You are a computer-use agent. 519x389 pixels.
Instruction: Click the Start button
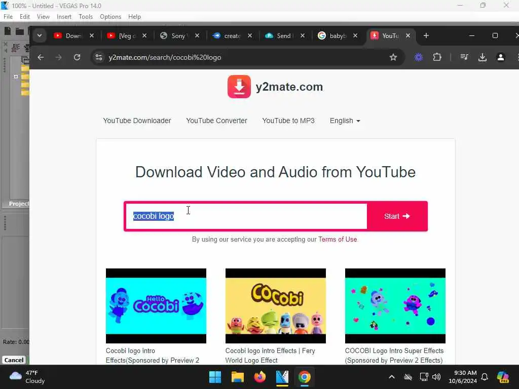coord(397,216)
